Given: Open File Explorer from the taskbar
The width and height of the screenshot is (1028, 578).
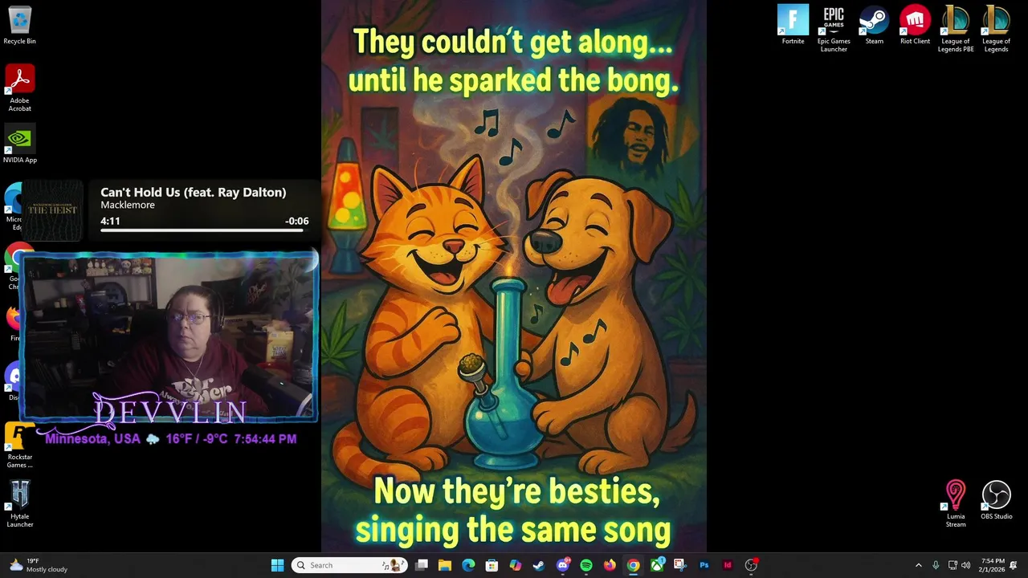Looking at the screenshot, I should (445, 565).
